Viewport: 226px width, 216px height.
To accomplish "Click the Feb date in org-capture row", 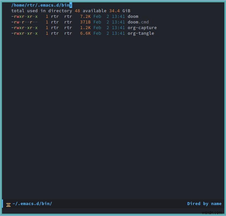I will pyautogui.click(x=97, y=28).
